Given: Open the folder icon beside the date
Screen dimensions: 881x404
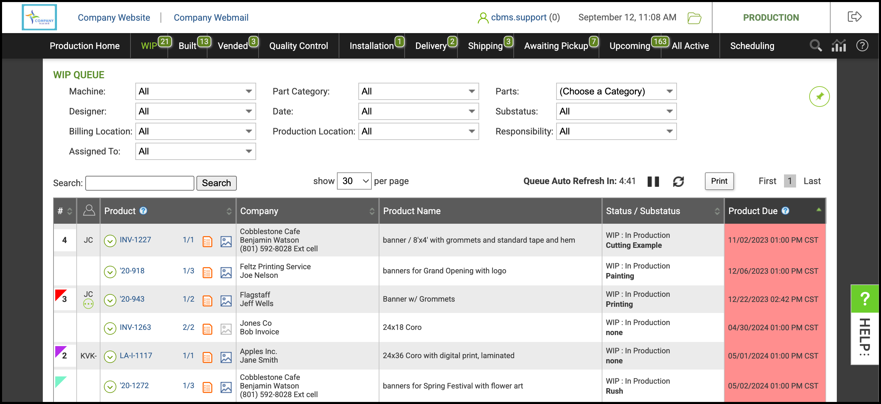Looking at the screenshot, I should click(694, 18).
